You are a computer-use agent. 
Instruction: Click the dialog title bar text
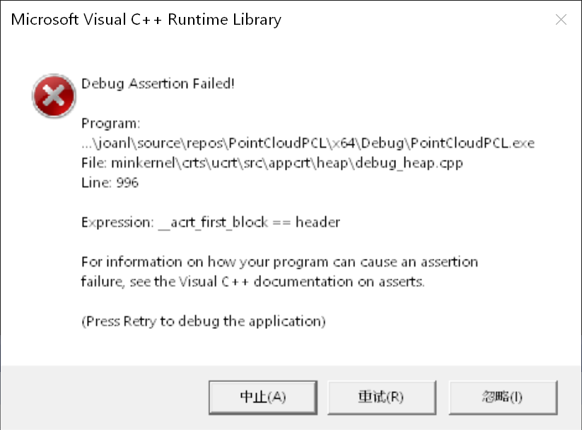[145, 19]
